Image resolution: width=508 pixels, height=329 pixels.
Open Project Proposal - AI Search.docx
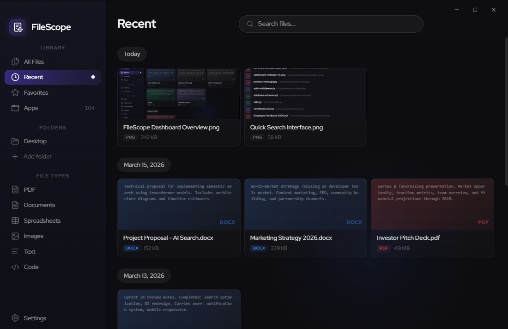click(179, 217)
